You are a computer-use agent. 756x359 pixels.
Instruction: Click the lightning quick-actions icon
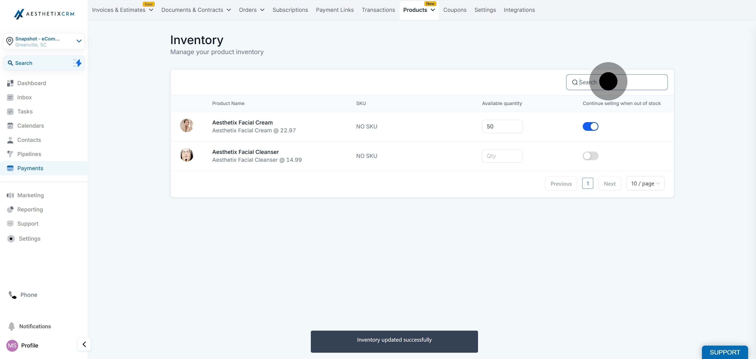tap(77, 63)
